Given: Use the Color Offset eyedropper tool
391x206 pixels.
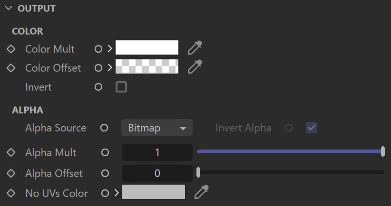Looking at the screenshot, I should (195, 66).
